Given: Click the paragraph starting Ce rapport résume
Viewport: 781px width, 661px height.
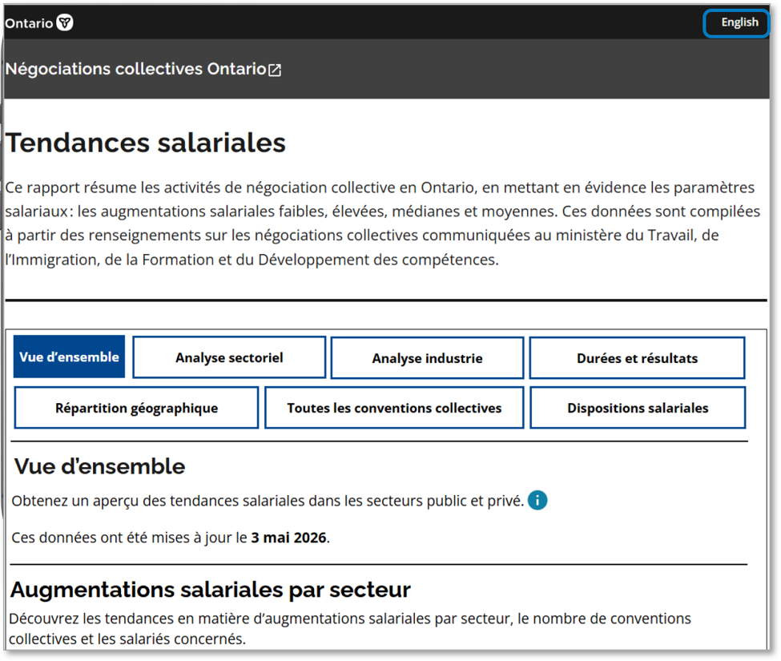Looking at the screenshot, I should point(383,224).
